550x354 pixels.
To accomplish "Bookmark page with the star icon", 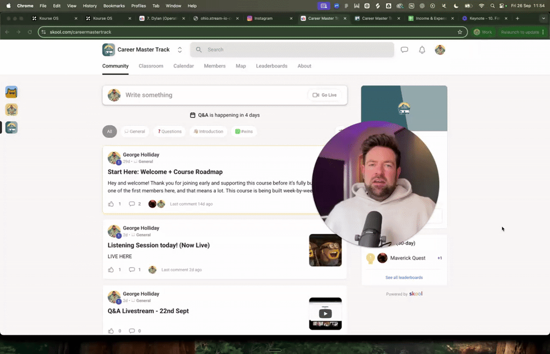I will [460, 32].
